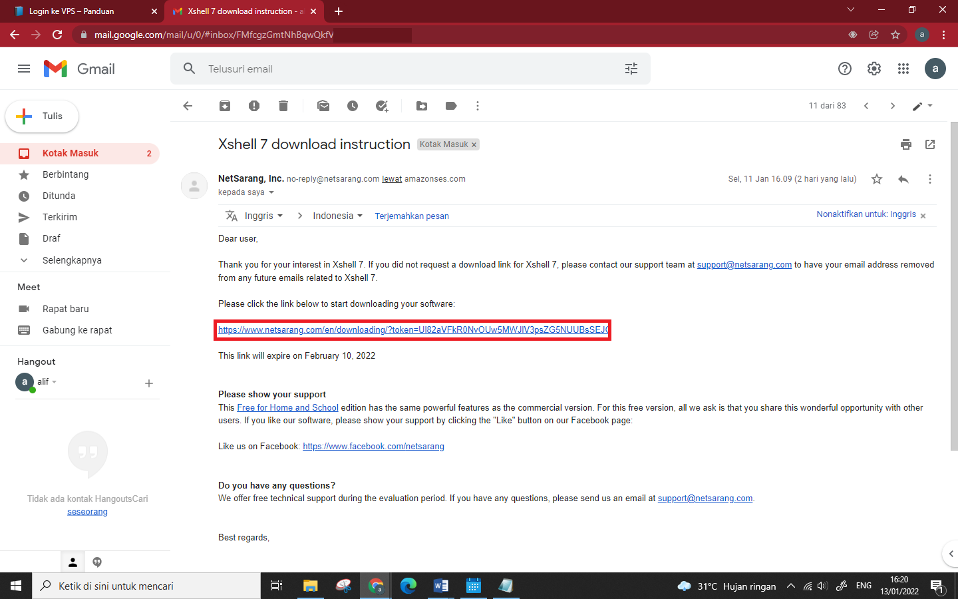Screen dimensions: 958x599
Task: Click Nonaktifkan untuk: Inggris
Action: 866,214
